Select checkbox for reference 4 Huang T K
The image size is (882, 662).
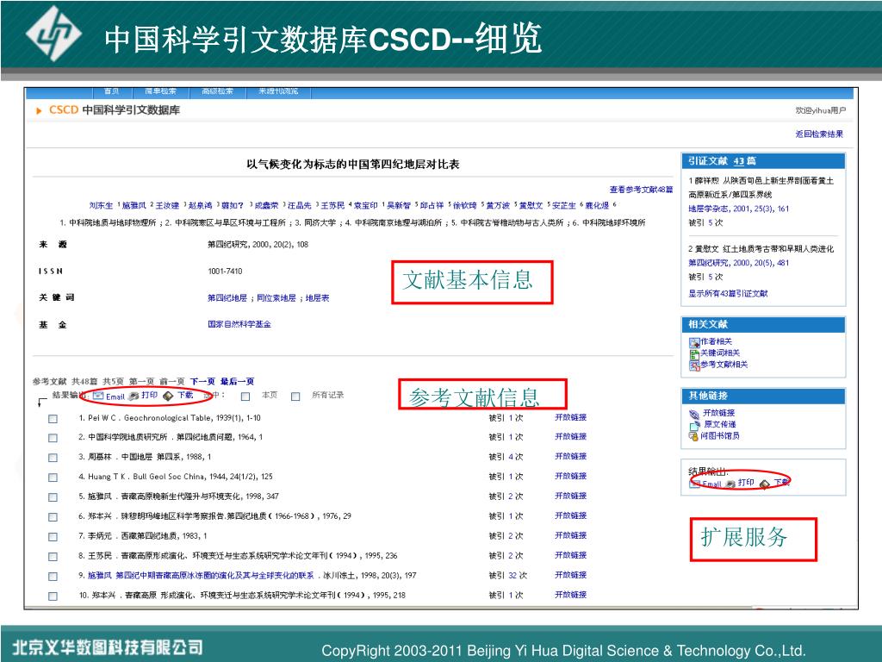(x=53, y=477)
